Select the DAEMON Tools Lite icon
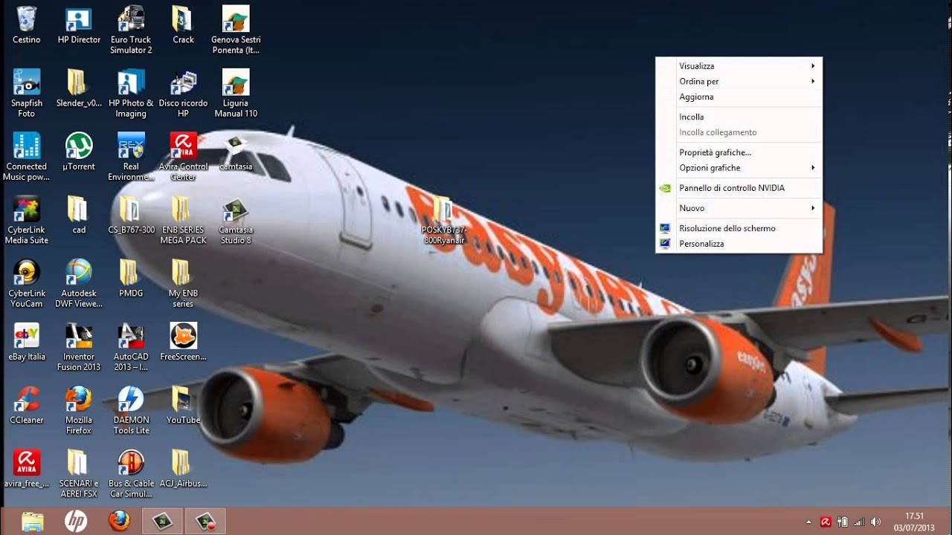 (131, 410)
